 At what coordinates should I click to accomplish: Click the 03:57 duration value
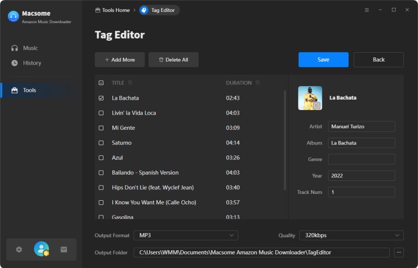point(233,202)
